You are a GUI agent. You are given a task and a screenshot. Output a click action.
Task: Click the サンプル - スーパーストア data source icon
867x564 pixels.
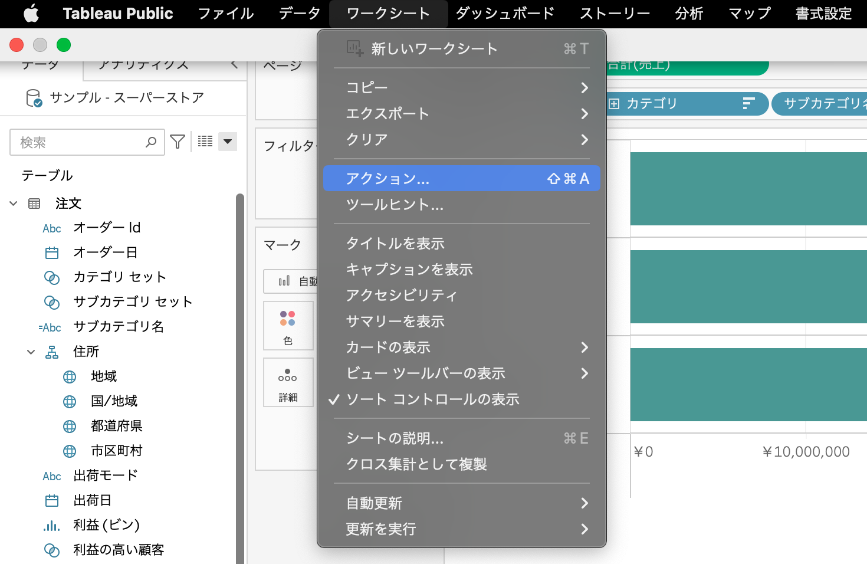34,98
